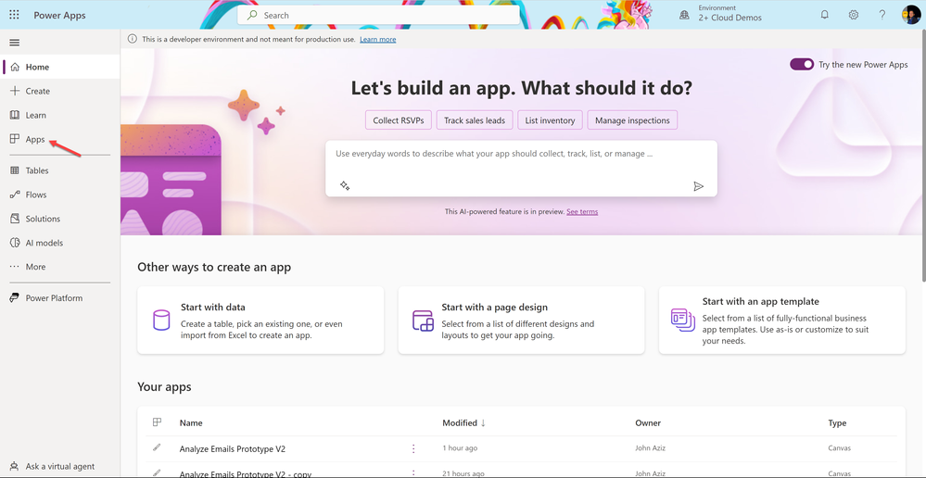Open the help question mark icon
The image size is (926, 478).
pyautogui.click(x=882, y=15)
